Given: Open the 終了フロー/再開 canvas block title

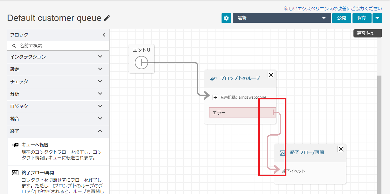Looking at the screenshot, I should coord(307,152).
